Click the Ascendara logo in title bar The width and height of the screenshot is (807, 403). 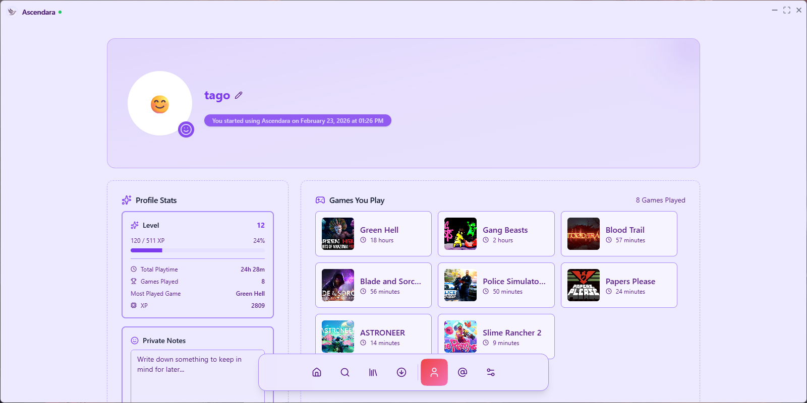click(x=12, y=12)
